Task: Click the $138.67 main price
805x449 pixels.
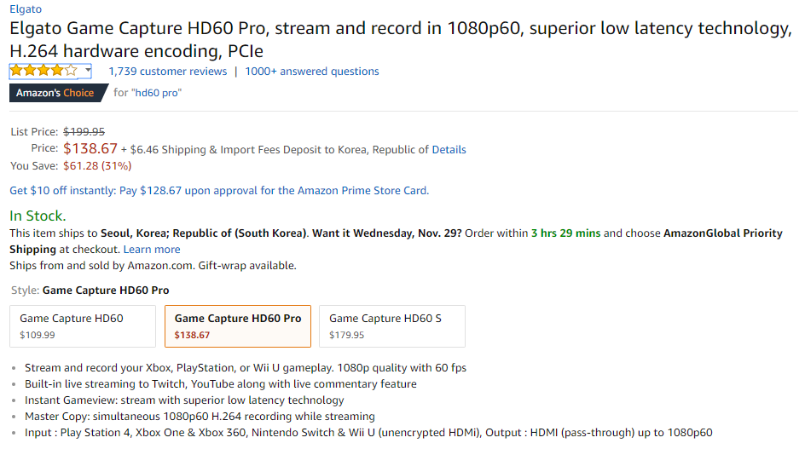Action: [x=90, y=149]
